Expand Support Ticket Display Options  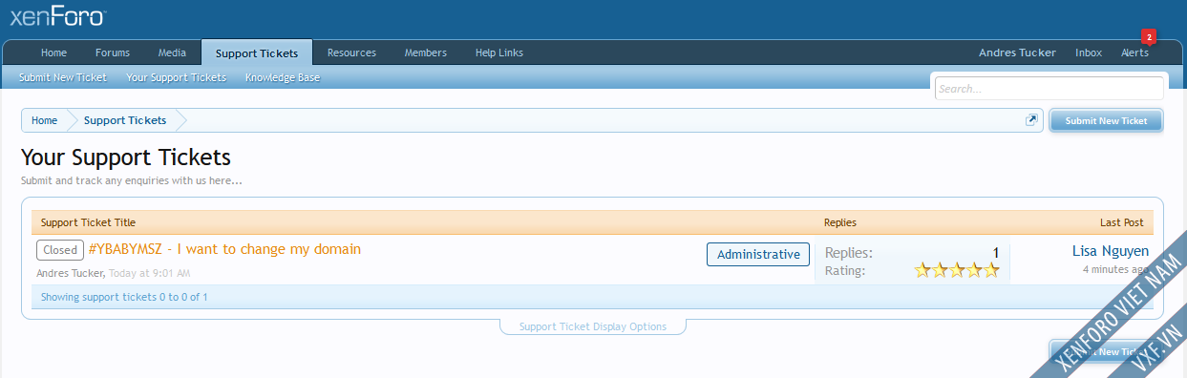point(592,326)
